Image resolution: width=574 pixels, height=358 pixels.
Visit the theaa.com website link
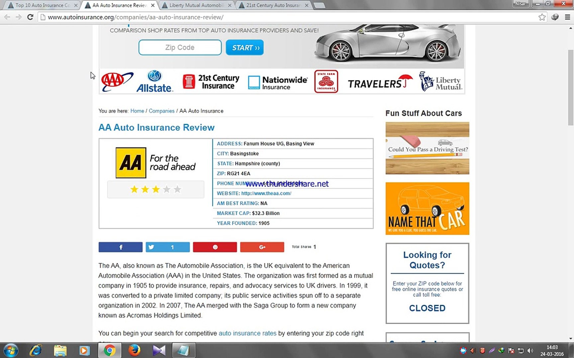tap(266, 193)
